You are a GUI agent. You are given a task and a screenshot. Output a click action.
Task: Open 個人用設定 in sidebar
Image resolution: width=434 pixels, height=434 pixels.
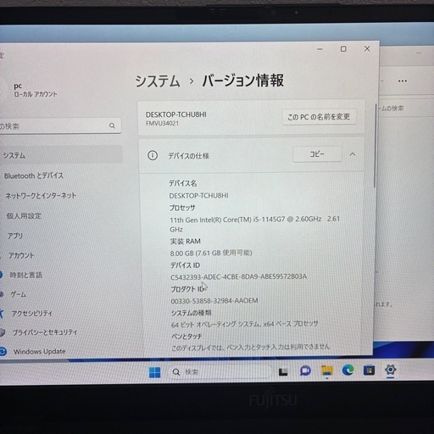click(24, 216)
